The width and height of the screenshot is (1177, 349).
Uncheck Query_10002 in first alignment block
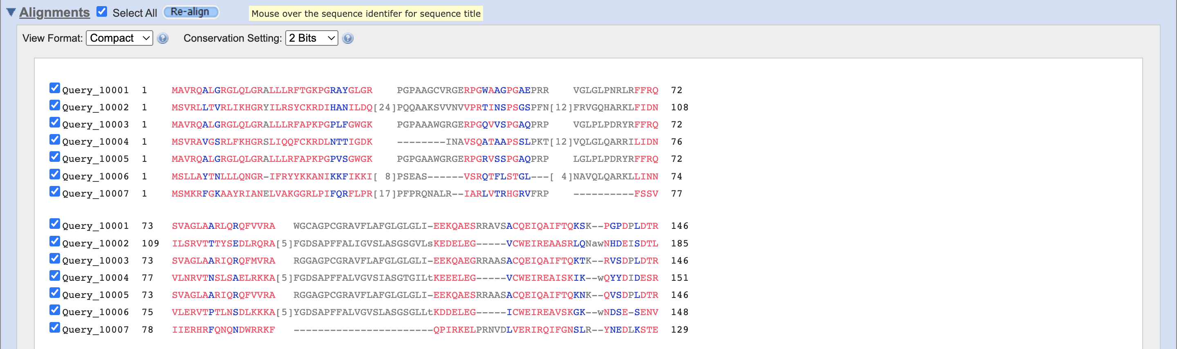coord(55,105)
